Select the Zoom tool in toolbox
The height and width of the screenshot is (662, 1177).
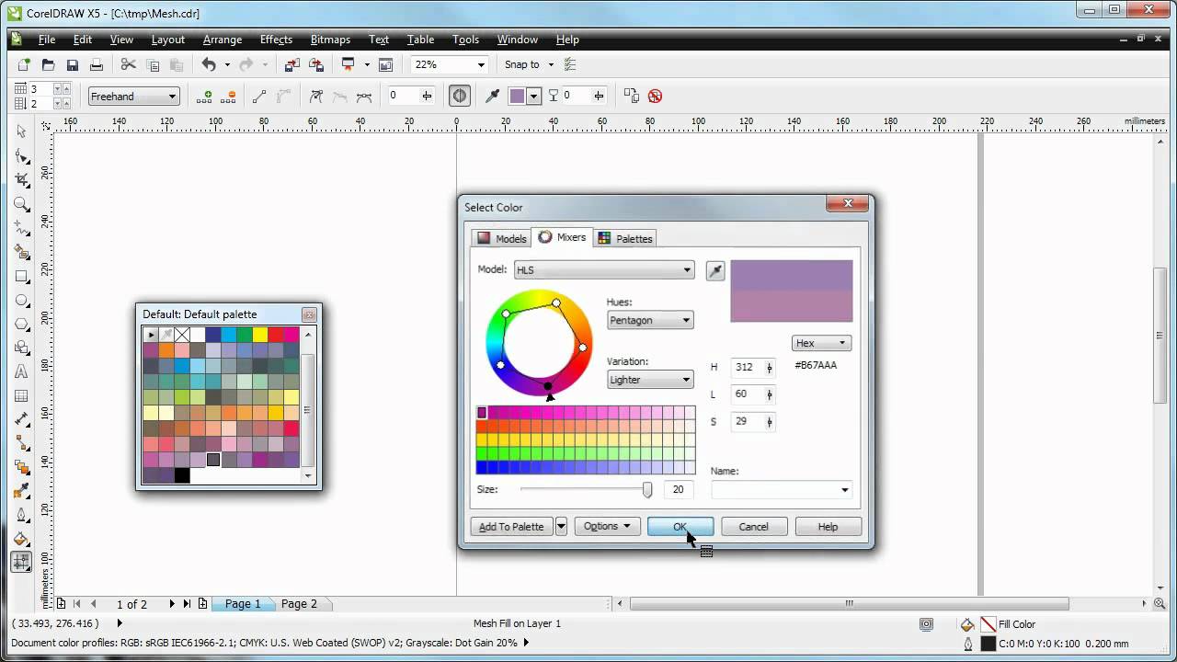(21, 203)
